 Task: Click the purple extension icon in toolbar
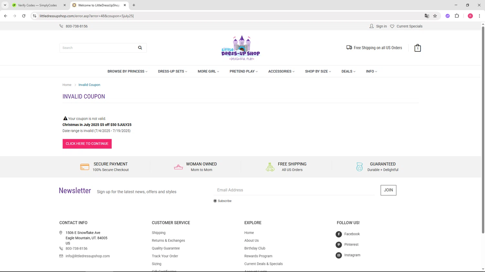(447, 16)
